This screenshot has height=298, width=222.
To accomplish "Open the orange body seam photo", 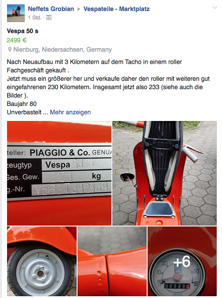I will [112, 261].
